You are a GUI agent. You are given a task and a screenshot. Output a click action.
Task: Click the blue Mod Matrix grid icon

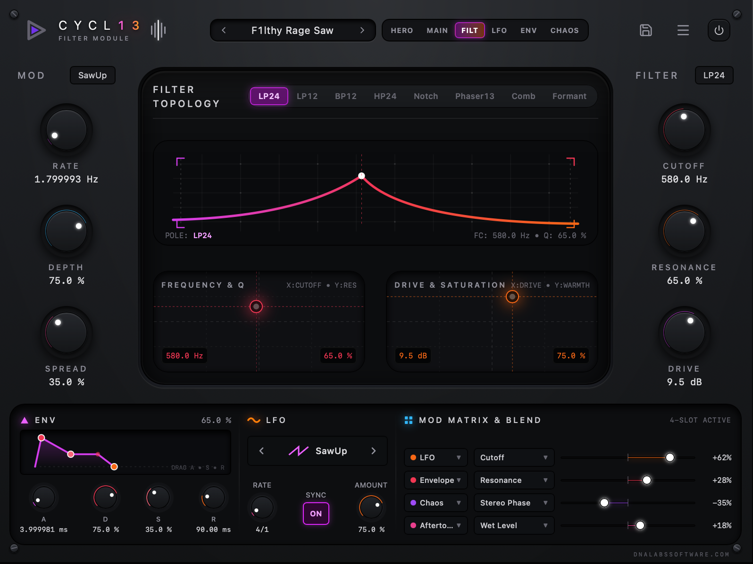pyautogui.click(x=409, y=420)
